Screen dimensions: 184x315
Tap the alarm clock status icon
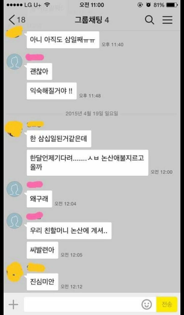pos(148,5)
